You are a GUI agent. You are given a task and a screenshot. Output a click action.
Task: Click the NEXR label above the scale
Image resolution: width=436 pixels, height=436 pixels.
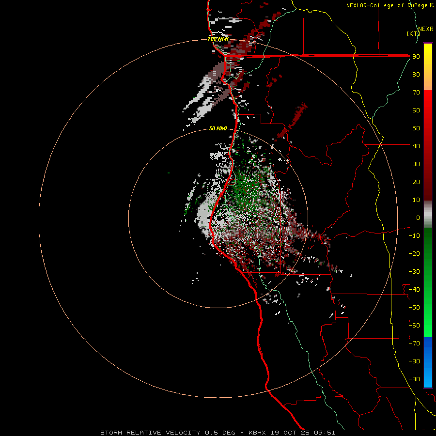pos(426,29)
